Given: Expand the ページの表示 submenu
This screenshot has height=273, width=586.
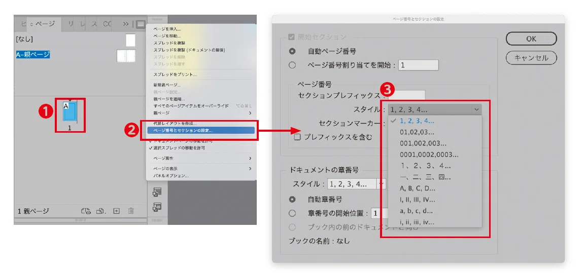Looking at the screenshot, I should click(202, 169).
